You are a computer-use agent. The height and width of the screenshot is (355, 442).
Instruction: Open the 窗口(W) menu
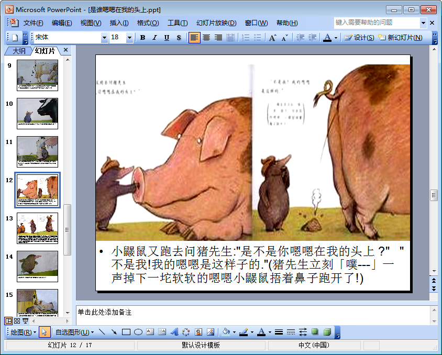[256, 23]
